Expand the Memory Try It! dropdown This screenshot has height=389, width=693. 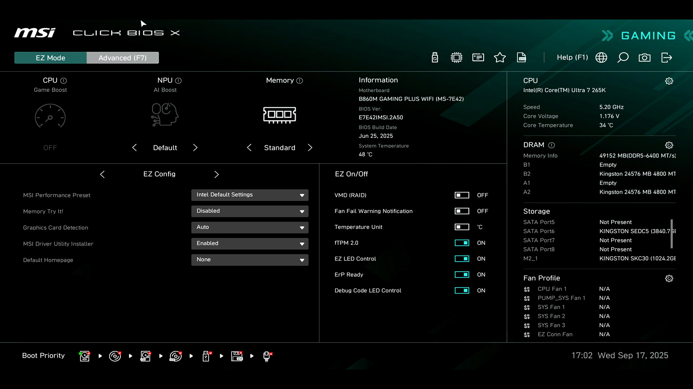(x=250, y=211)
